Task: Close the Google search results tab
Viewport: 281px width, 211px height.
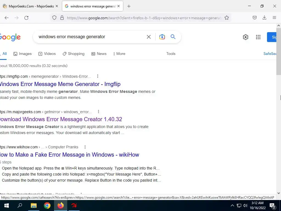Action: 119,6
